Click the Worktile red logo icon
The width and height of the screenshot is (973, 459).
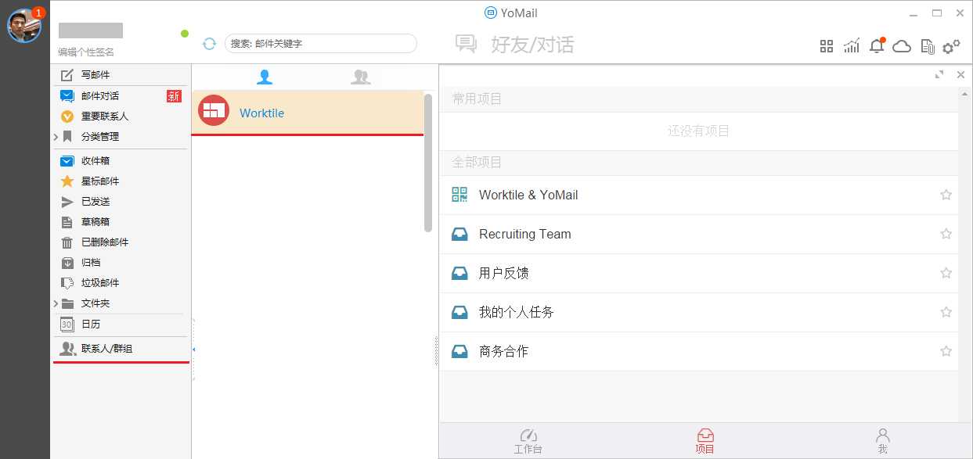214,110
